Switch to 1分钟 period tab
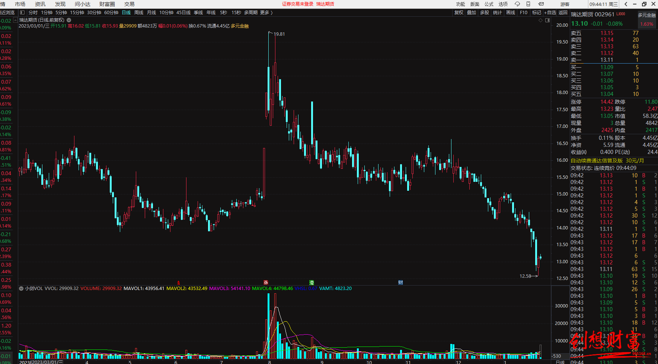Viewport: 658px width, 364px height. [x=47, y=13]
